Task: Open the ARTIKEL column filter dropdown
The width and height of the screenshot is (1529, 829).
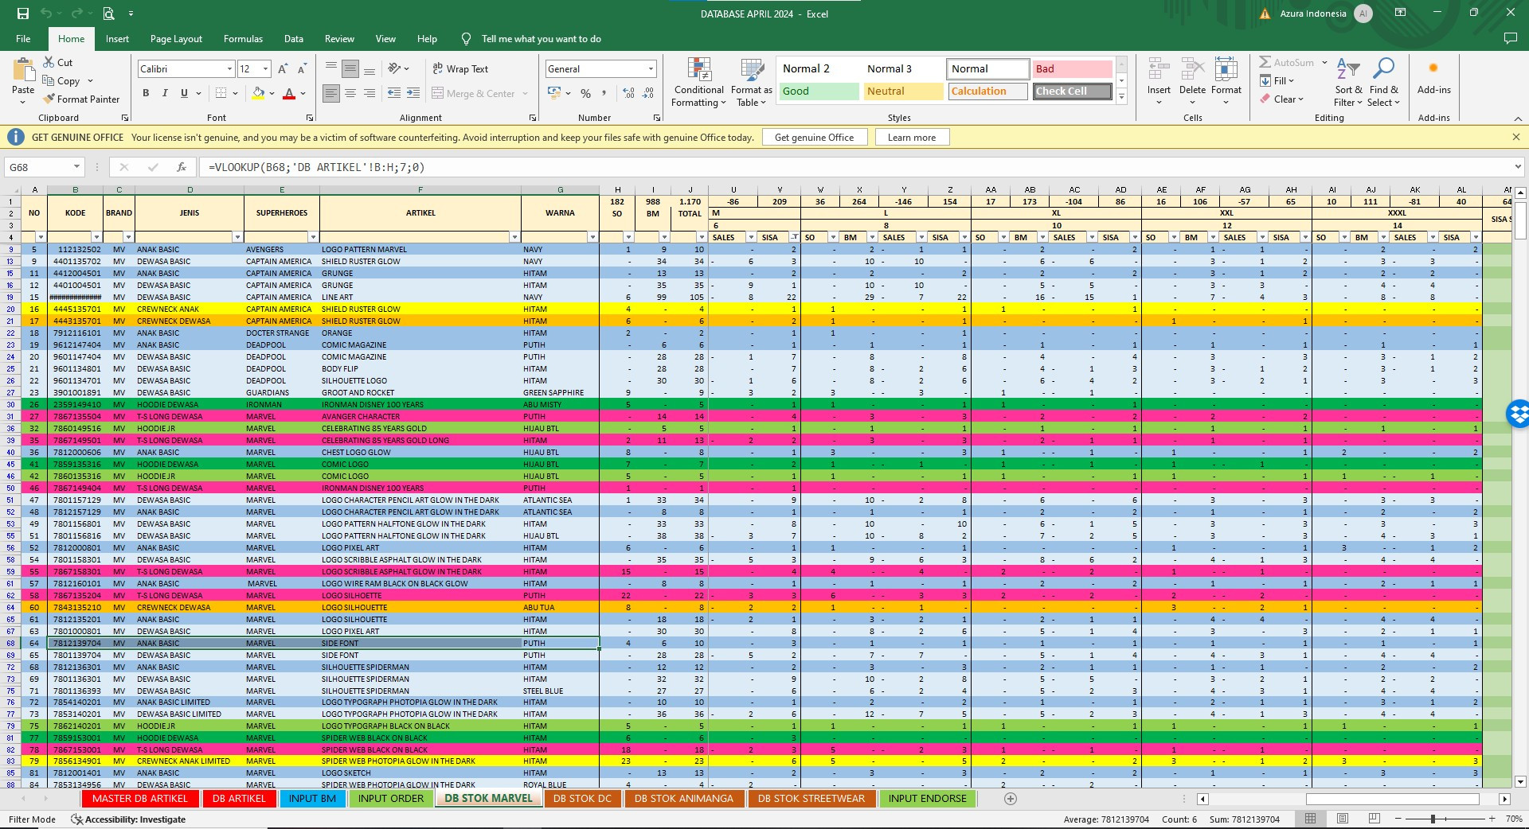Action: pos(514,237)
